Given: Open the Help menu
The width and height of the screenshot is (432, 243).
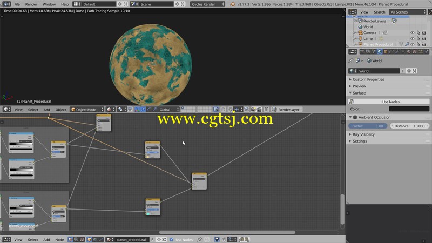Looking at the screenshot, I should (65, 4).
